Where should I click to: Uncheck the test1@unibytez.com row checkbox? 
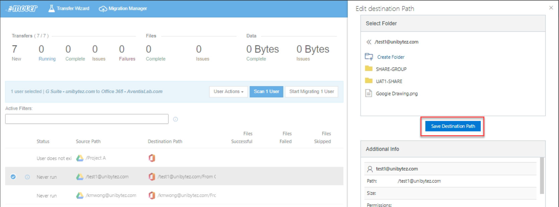click(x=13, y=177)
